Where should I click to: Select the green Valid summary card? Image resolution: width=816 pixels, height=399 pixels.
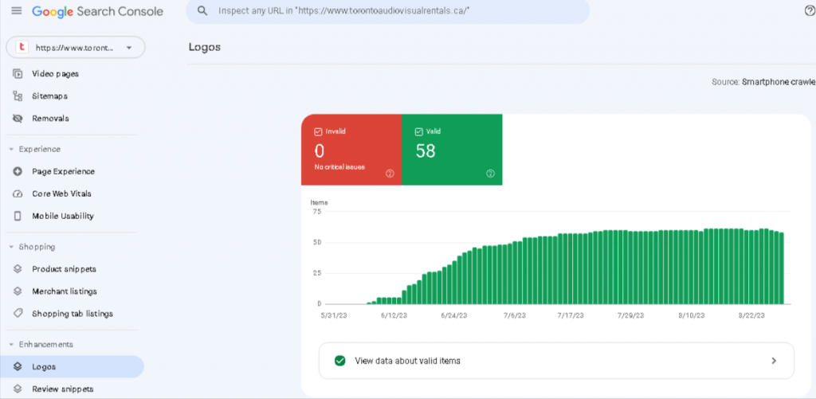[453, 150]
